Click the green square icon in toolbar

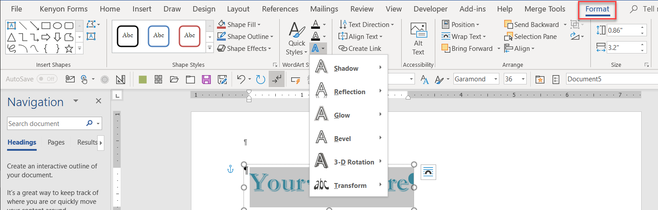click(142, 80)
